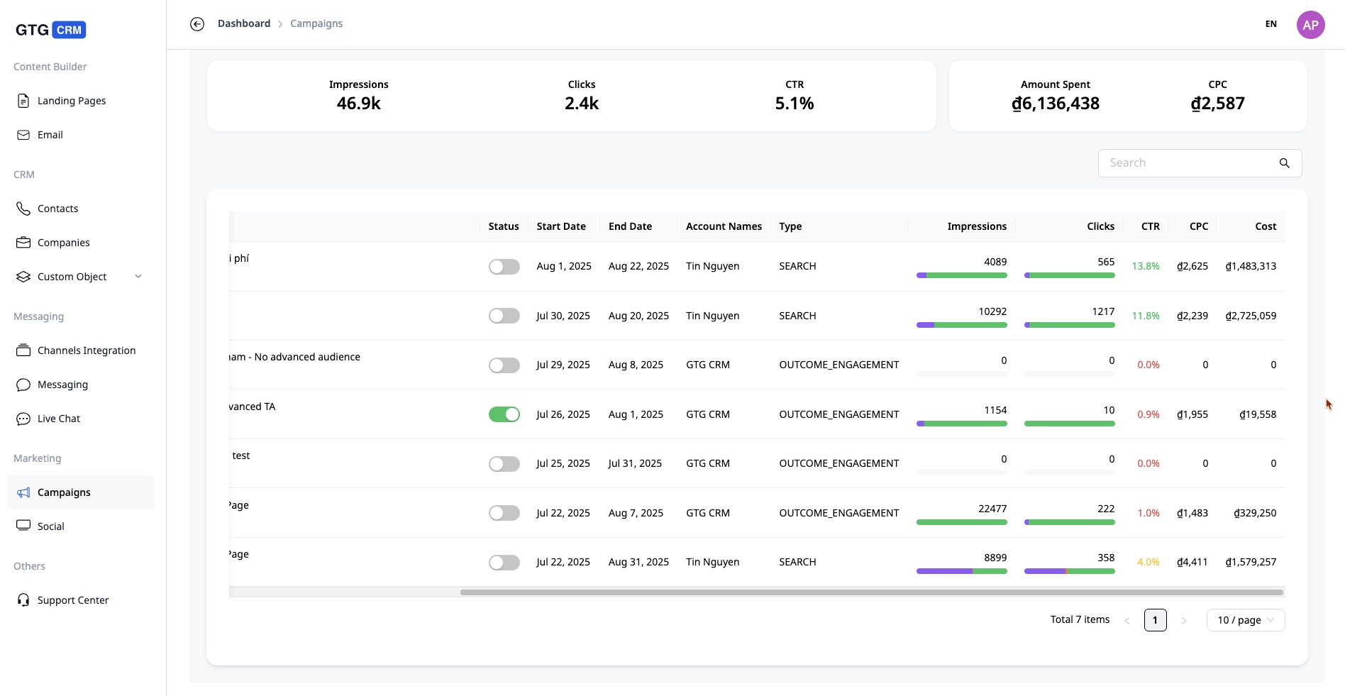Image resolution: width=1345 pixels, height=696 pixels.
Task: Click the Custom Object layers icon
Action: point(23,277)
